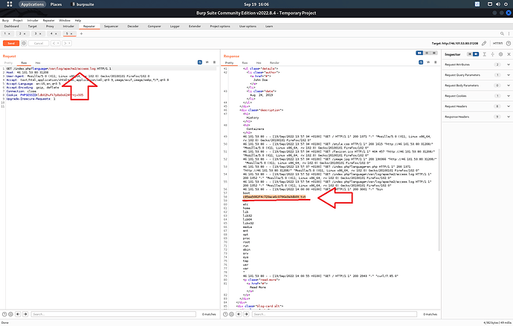Open request editor hamburger menu
The height and width of the screenshot is (326, 513).
(215, 62)
